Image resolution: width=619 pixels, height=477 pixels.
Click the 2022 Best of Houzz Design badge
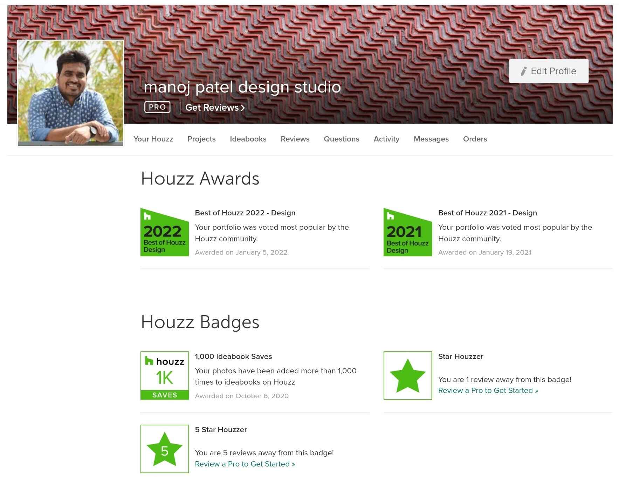165,232
